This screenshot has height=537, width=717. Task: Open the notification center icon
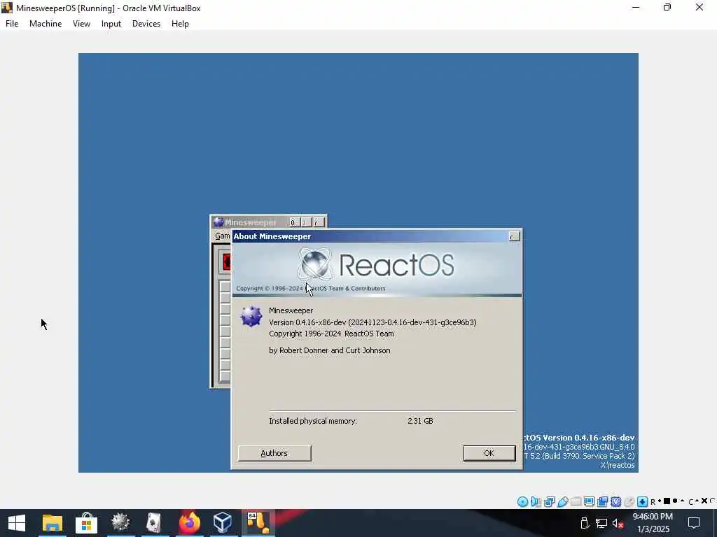[694, 523]
